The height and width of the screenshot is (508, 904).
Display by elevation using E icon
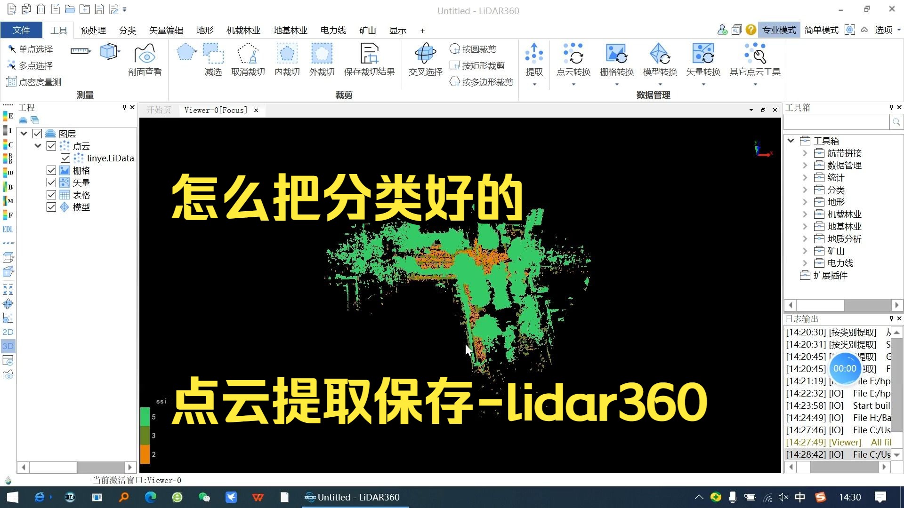(x=8, y=116)
